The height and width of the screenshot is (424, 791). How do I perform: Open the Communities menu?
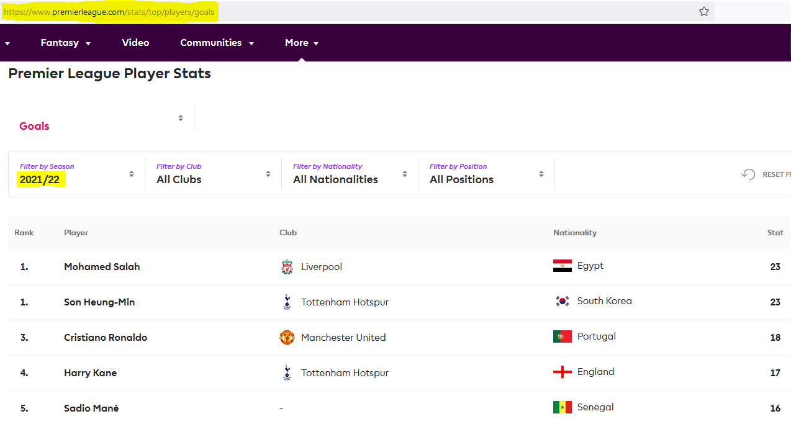217,43
